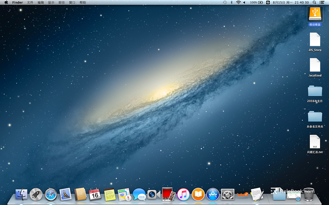This screenshot has width=329, height=205.
Task: Open the yellow Notes icon in dock
Action: [x=110, y=194]
